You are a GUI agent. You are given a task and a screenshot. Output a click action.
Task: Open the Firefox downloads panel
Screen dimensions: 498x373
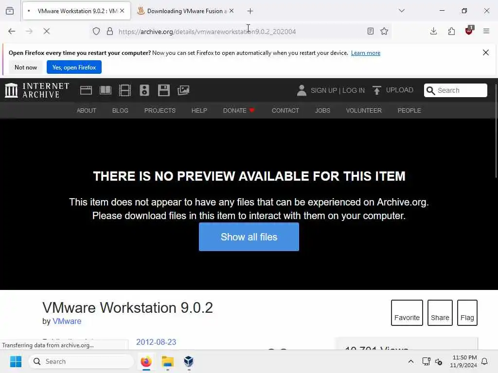pyautogui.click(x=433, y=31)
